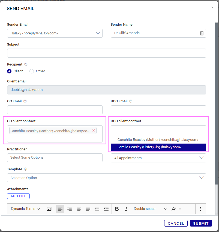Screen dimensions: 219x232
Task: Open the Dynamic Terms dropdown
Action: pos(25,209)
